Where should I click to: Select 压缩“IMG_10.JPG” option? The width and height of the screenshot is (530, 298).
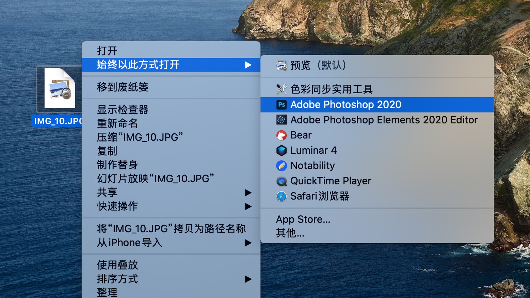171,137
